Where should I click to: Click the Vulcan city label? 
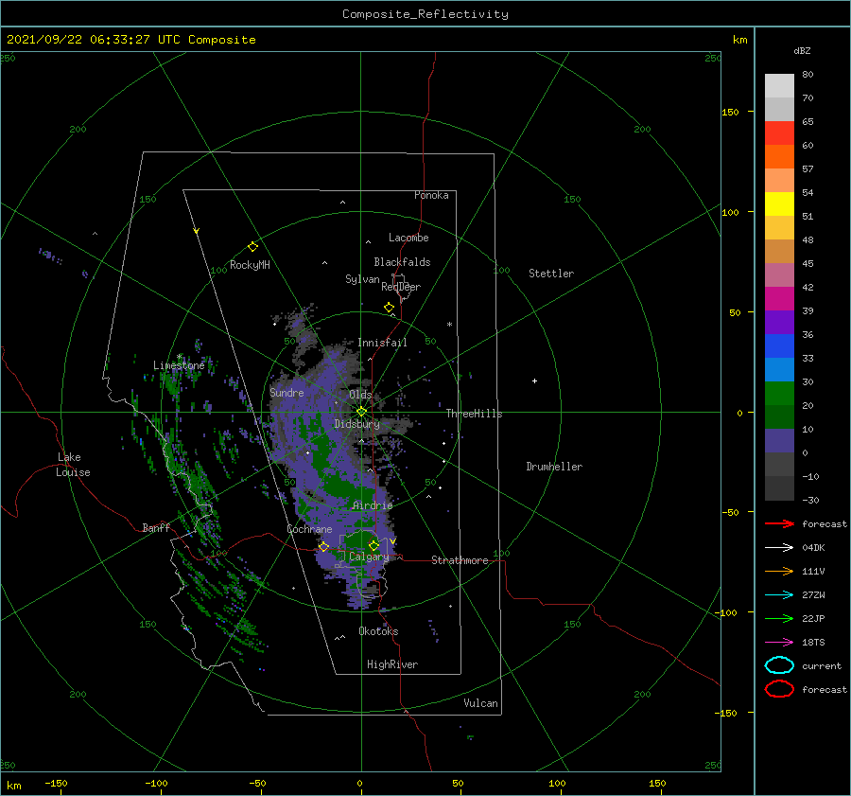tap(480, 703)
